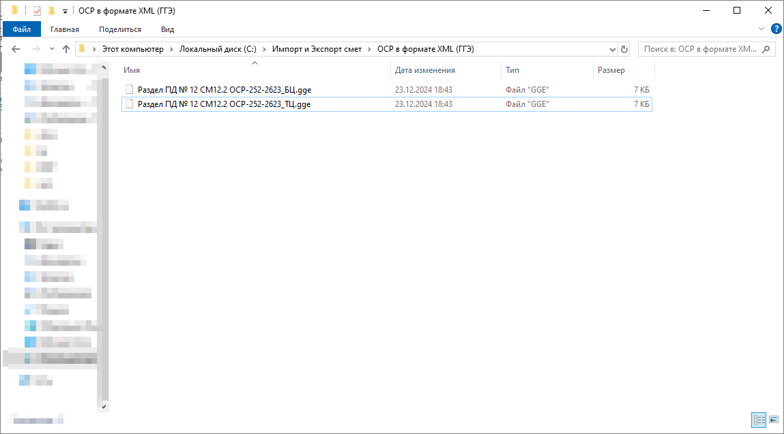Viewport: 784px width, 434px height.
Task: Click the Properties icon in title bar
Action: coord(38,10)
